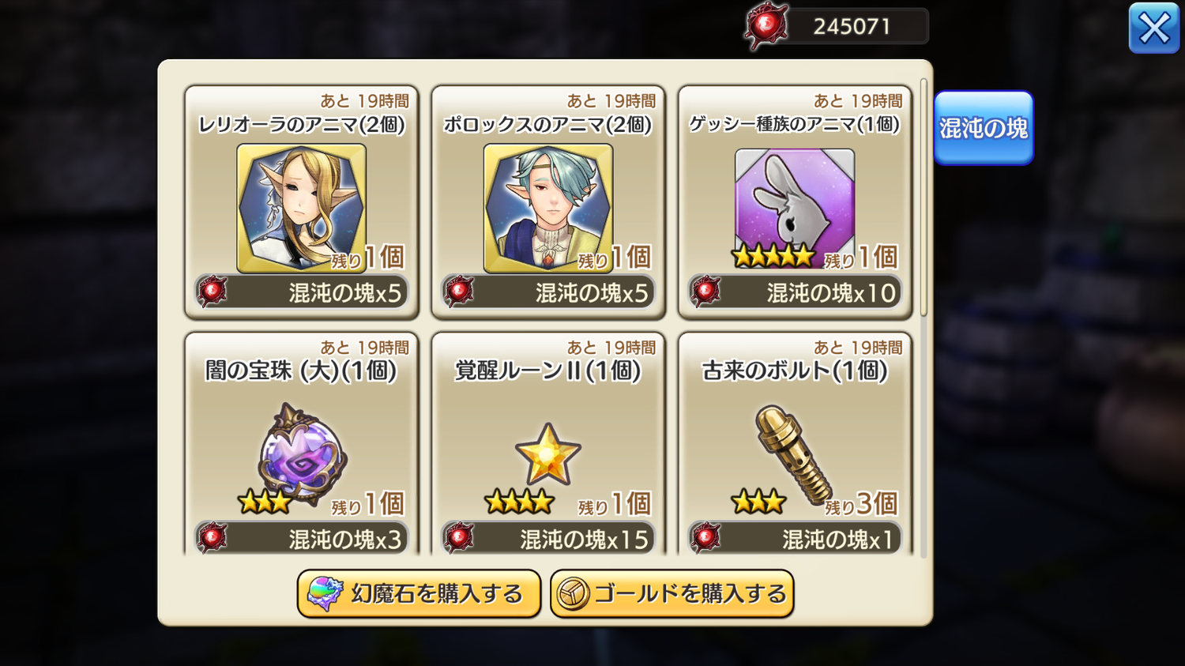The height and width of the screenshot is (666, 1185).
Task: Buy ポロックスのアニマ for 混沌の塊x5
Action: click(548, 292)
